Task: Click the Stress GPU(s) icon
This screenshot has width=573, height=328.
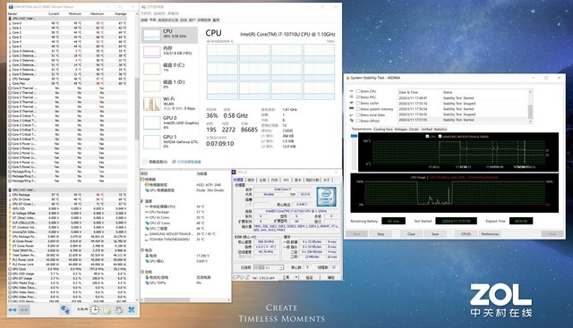Action: point(352,121)
